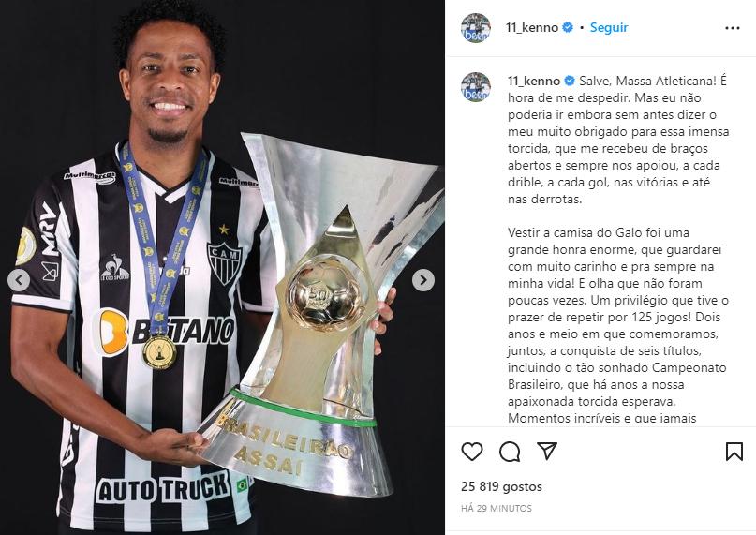Open the three-dot more options menu

(732, 28)
